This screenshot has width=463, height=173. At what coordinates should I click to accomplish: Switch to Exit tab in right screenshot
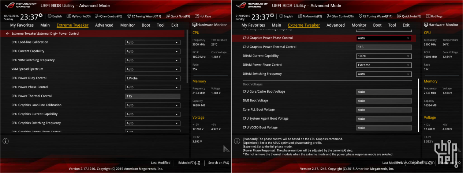point(406,25)
